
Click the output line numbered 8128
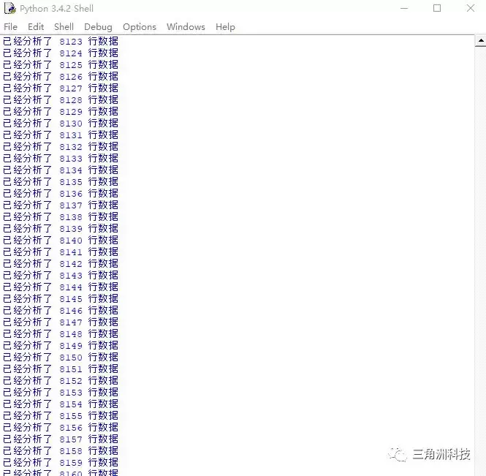pos(61,100)
